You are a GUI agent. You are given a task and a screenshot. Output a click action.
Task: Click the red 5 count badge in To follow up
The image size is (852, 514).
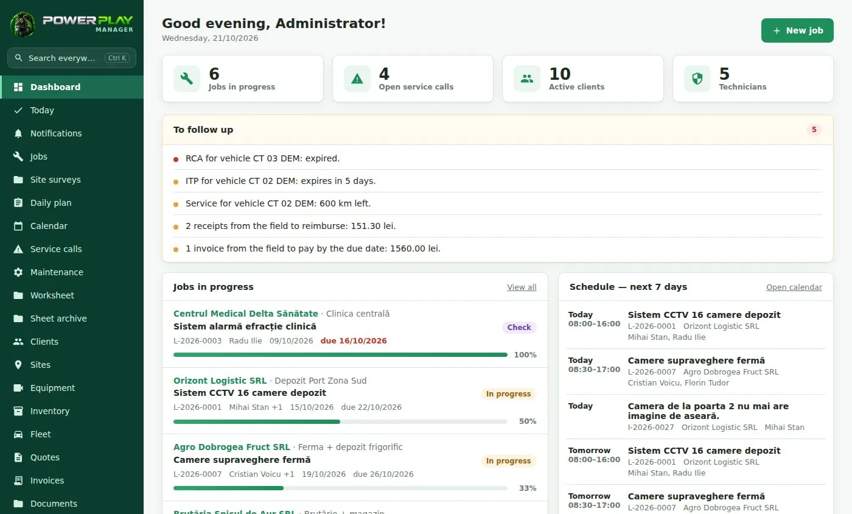814,130
